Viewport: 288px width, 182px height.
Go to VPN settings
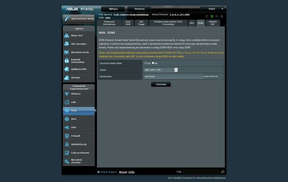coord(79,128)
